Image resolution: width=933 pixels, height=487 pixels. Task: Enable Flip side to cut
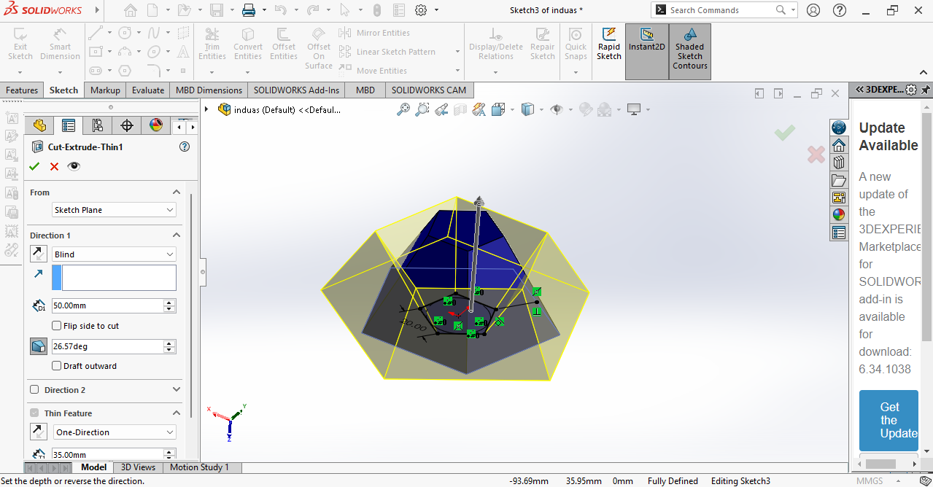[x=57, y=326]
